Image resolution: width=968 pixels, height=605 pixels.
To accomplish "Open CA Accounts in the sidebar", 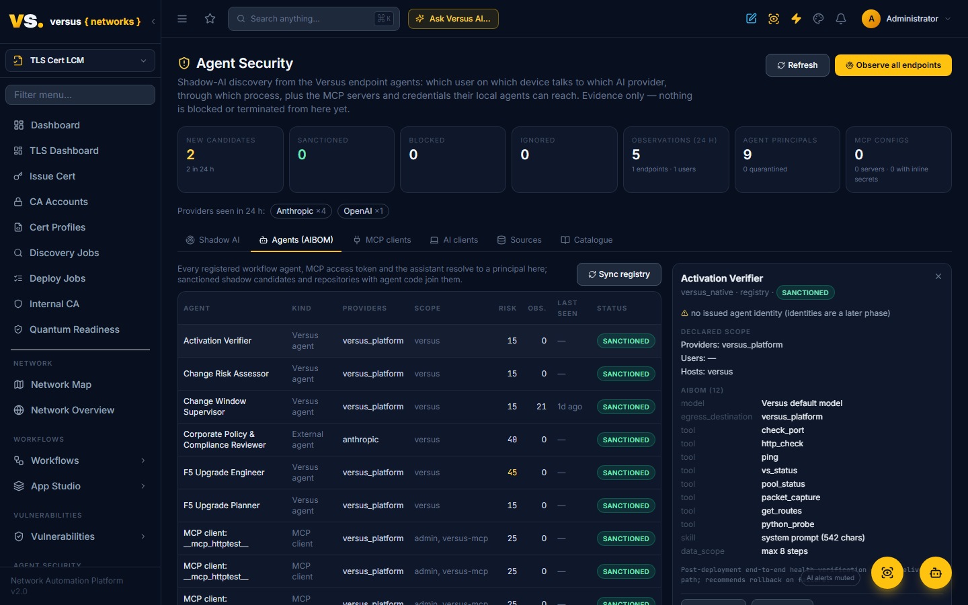I will pos(58,202).
